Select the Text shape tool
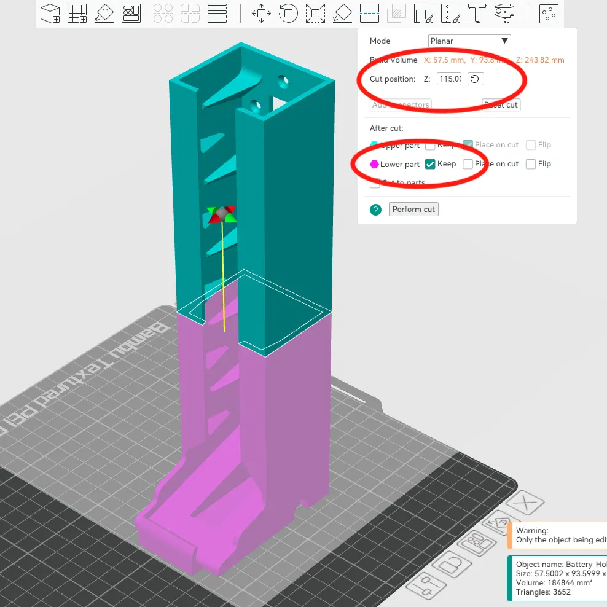 pos(478,14)
